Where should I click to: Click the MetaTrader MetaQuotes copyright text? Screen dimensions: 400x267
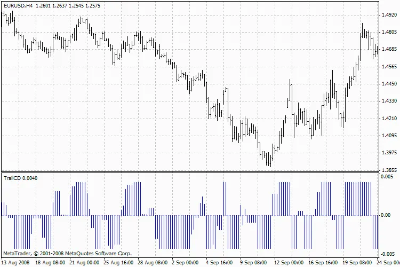(67, 253)
